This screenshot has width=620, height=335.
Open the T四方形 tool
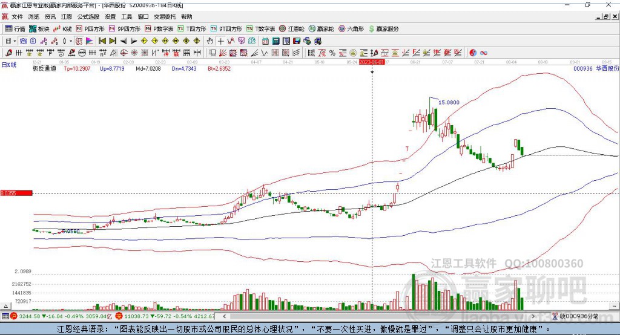(x=192, y=29)
